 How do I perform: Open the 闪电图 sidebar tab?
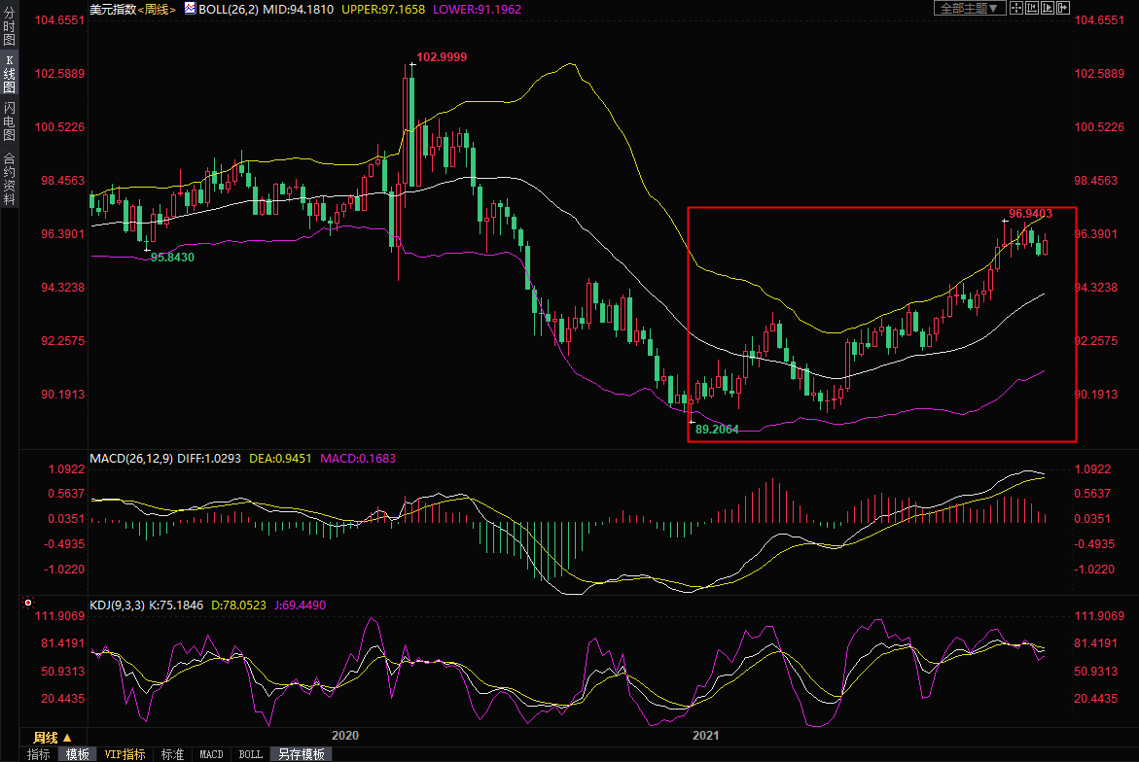9,121
